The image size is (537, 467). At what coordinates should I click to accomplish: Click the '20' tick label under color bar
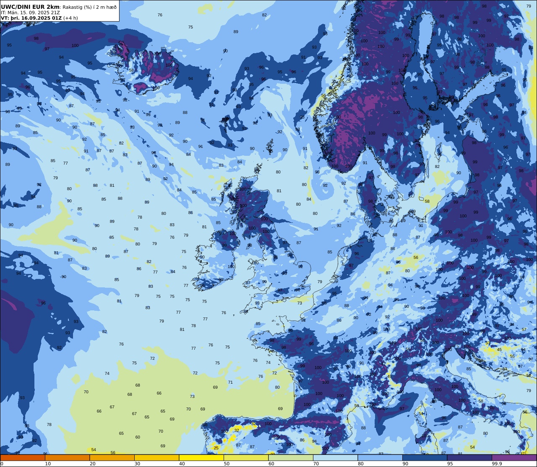tap(92, 464)
